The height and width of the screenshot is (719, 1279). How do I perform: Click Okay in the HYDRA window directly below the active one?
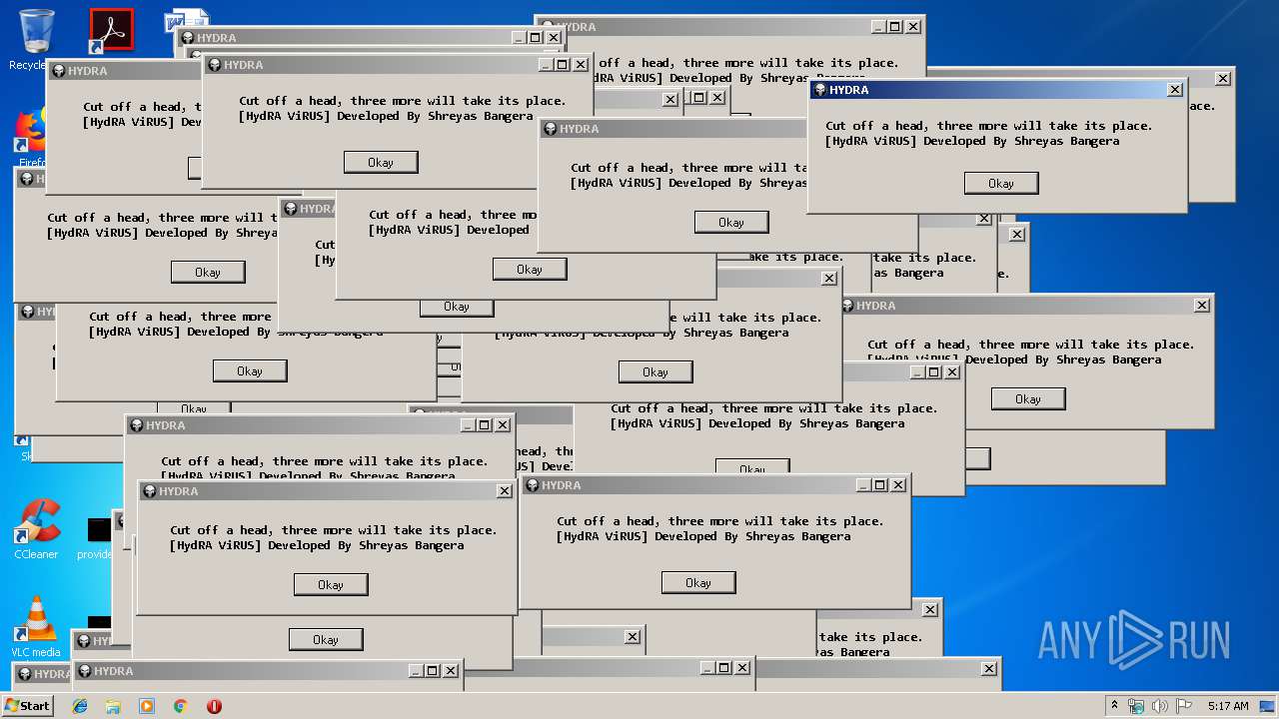(x=1028, y=398)
